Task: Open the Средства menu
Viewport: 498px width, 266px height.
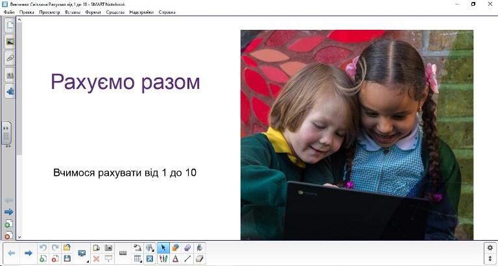Action: (x=115, y=12)
